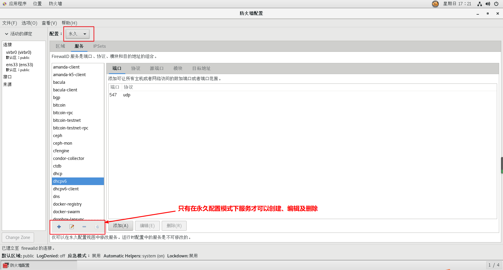This screenshot has width=503, height=270.
Task: Select bitcoin-testnet-rpc service
Action: click(x=78, y=128)
